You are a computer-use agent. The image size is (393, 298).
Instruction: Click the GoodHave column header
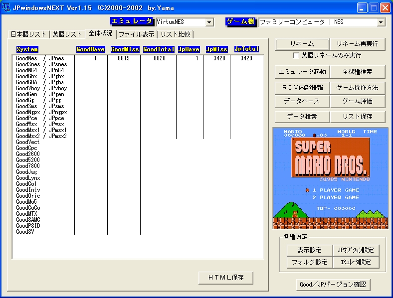(x=90, y=49)
